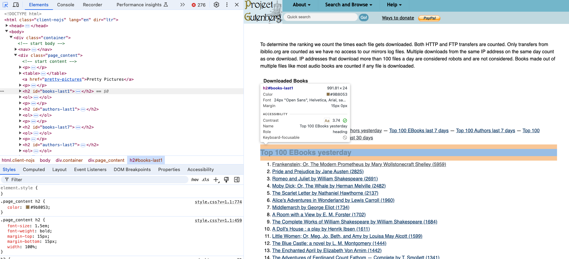The height and width of the screenshot is (259, 569).
Task: Toggle the computed styles sidebar icon
Action: tap(237, 180)
